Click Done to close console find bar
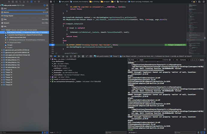 [x=202, y=60]
